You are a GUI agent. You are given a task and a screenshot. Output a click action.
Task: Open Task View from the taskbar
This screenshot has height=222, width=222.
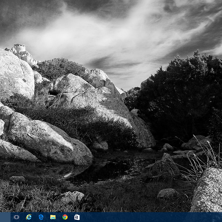tap(16, 217)
